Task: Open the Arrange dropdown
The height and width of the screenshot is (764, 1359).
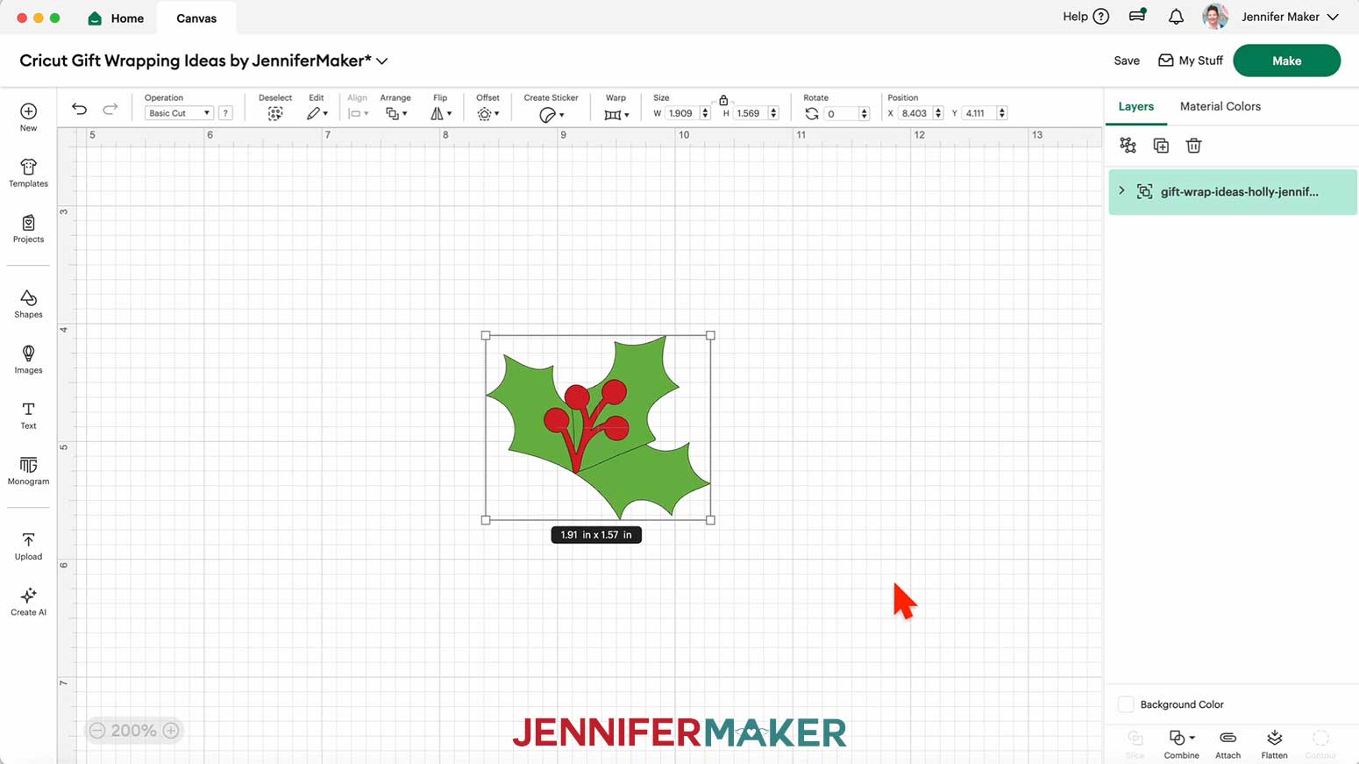Action: (x=396, y=114)
